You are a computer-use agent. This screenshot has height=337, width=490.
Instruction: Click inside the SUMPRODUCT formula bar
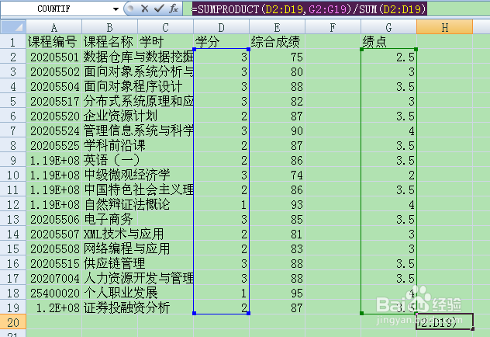[x=336, y=9]
